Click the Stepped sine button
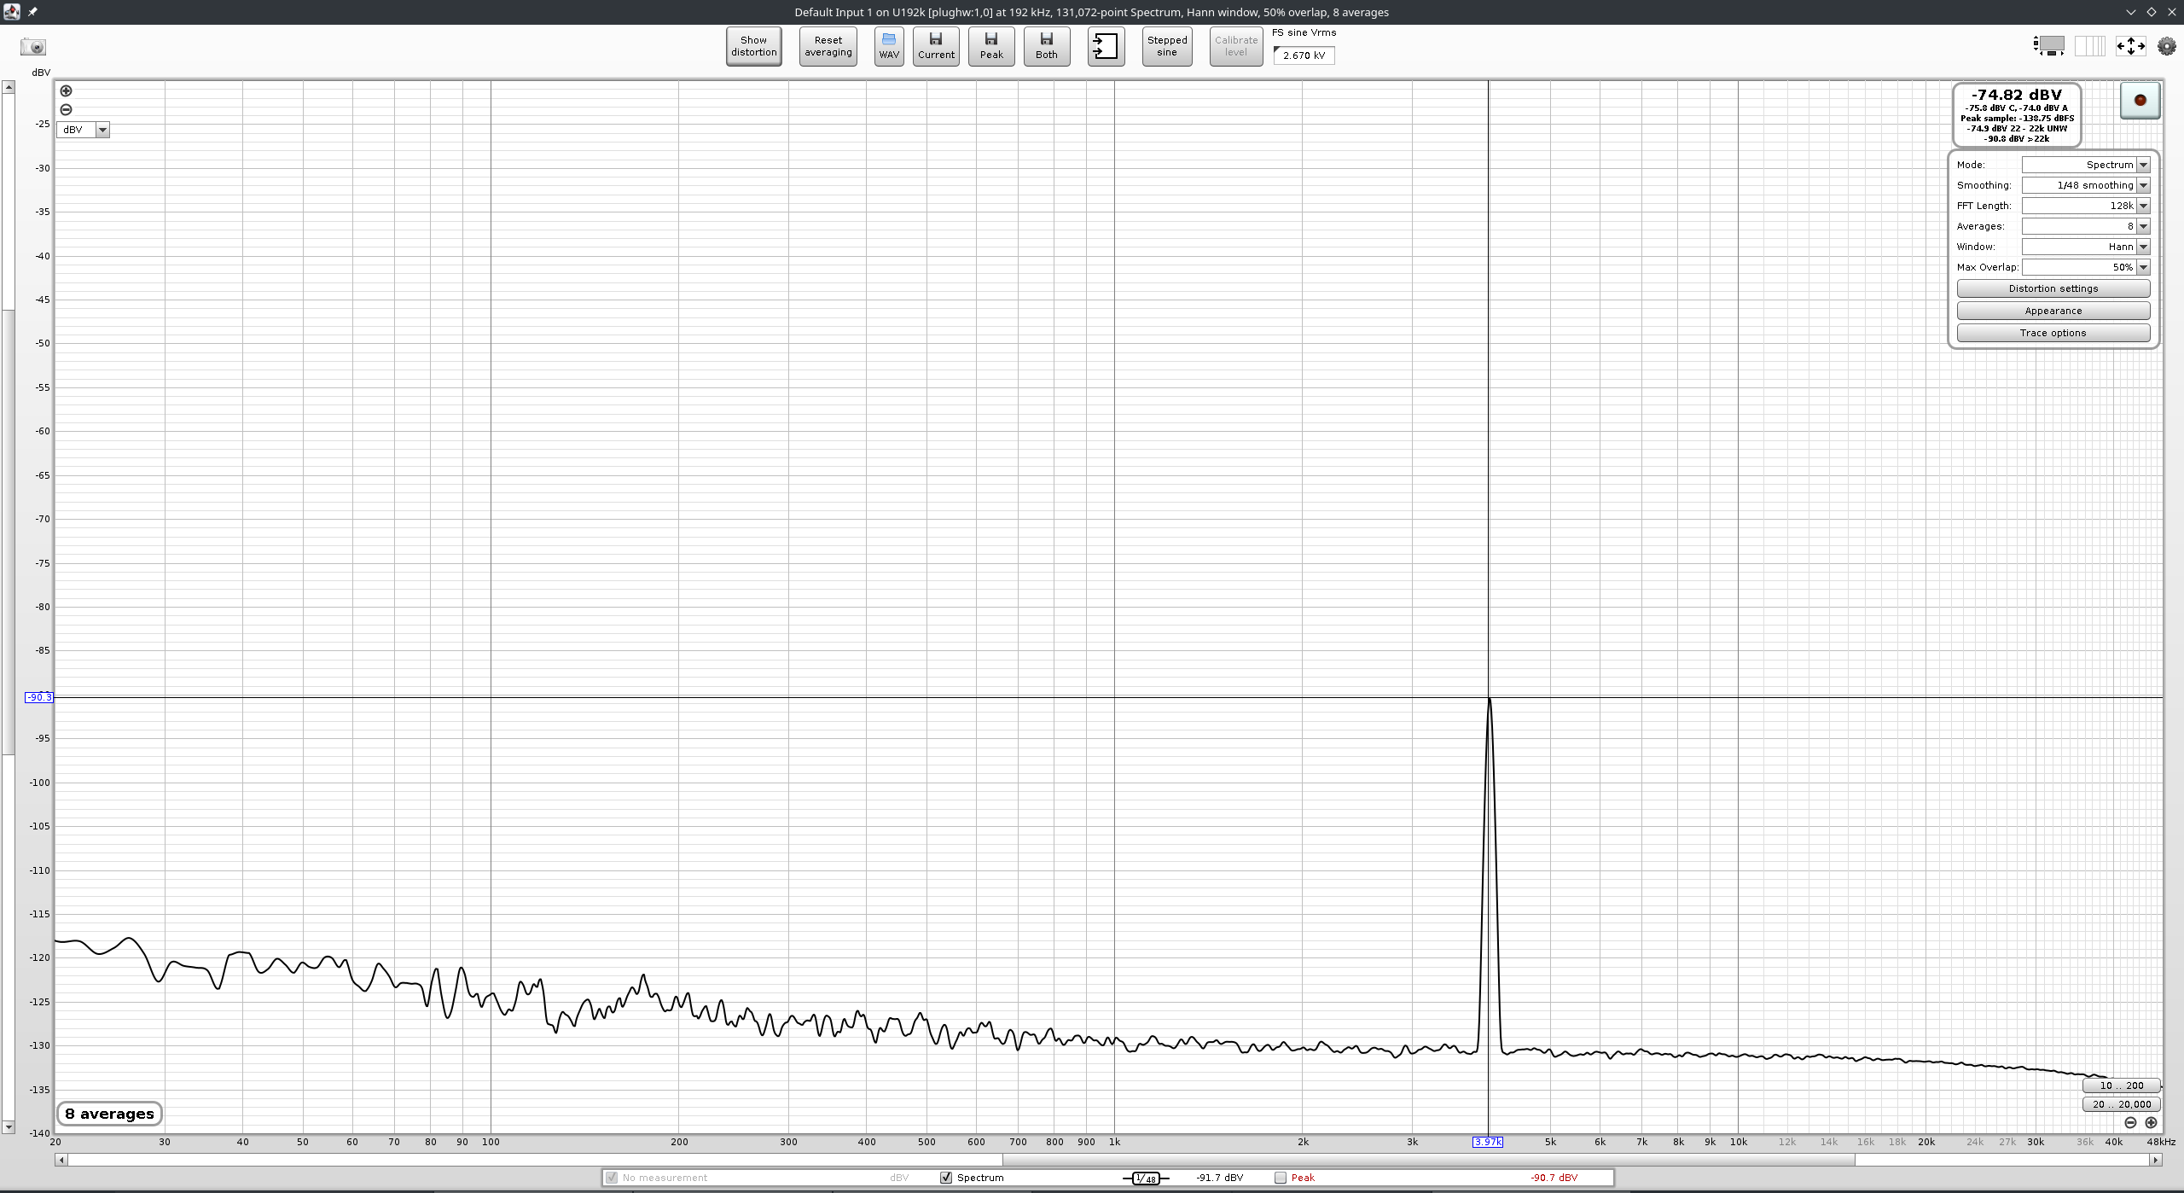2184x1193 pixels. [x=1167, y=46]
